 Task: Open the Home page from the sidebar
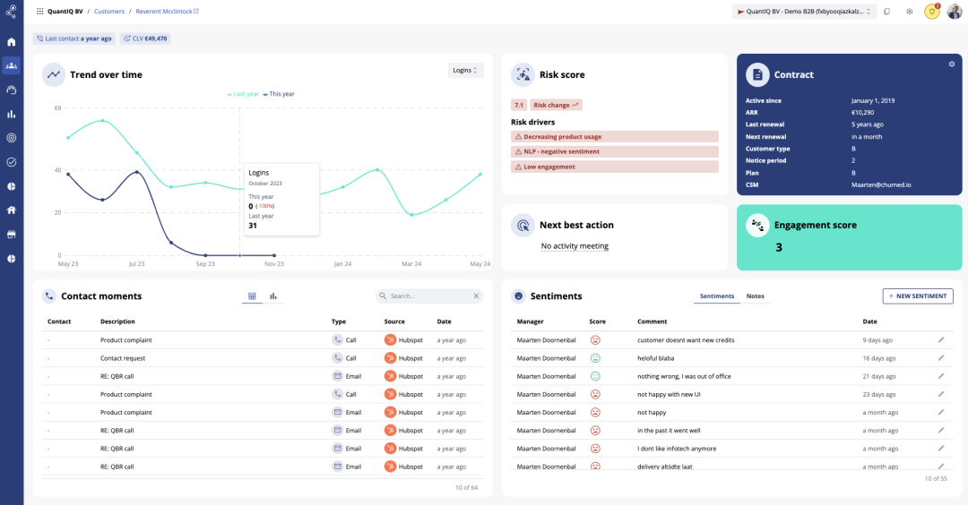pos(11,42)
